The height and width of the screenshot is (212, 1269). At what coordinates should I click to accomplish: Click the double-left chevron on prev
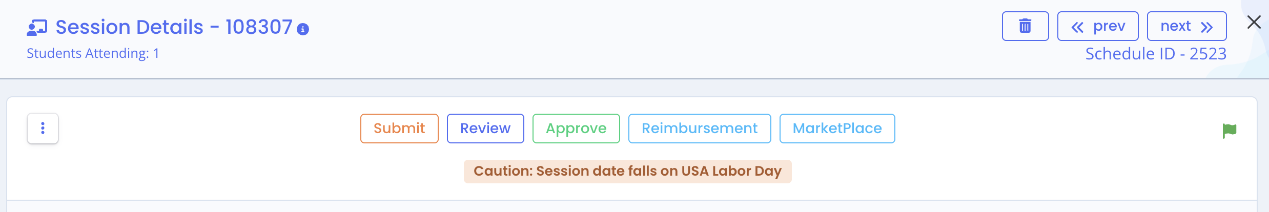pos(1077,27)
